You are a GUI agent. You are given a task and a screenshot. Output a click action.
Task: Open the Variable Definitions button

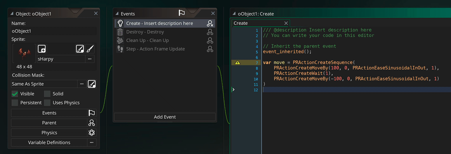click(49, 142)
